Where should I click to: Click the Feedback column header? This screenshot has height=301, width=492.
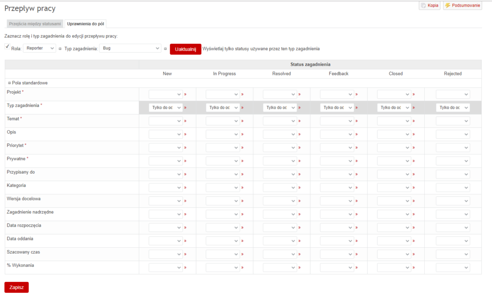click(x=339, y=73)
